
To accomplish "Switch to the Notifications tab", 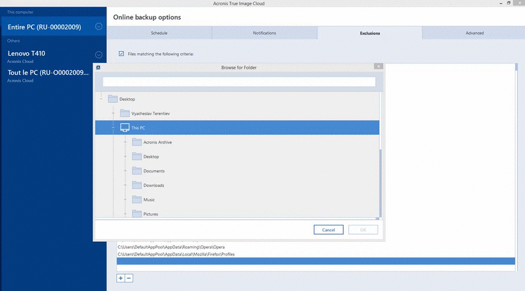I will coord(264,33).
